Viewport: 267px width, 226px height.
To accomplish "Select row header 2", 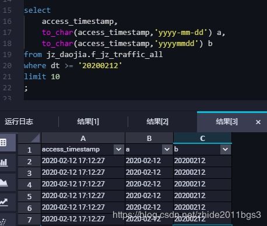I will click(x=29, y=161).
